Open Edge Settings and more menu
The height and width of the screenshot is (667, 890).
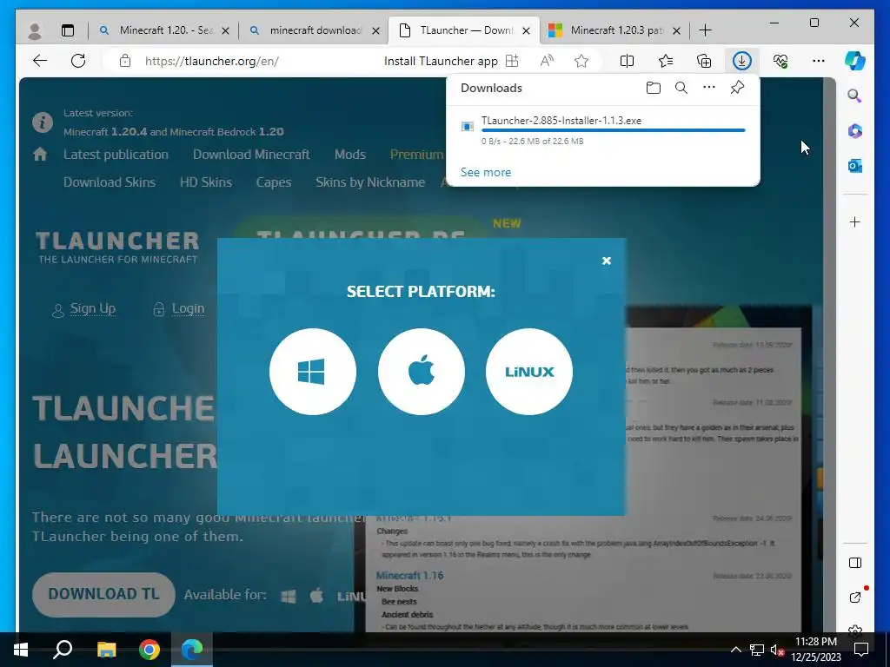[819, 61]
